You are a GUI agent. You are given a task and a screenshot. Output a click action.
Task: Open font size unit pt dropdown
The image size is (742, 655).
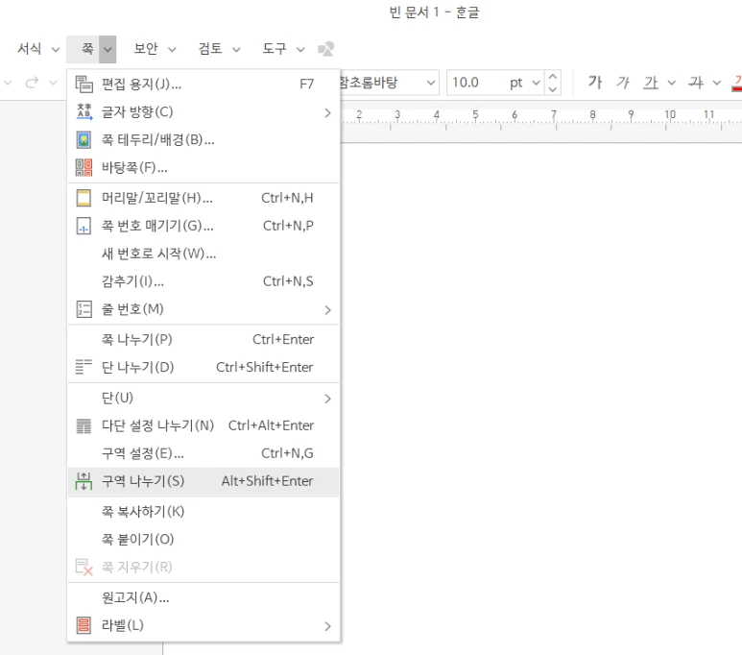(x=537, y=83)
